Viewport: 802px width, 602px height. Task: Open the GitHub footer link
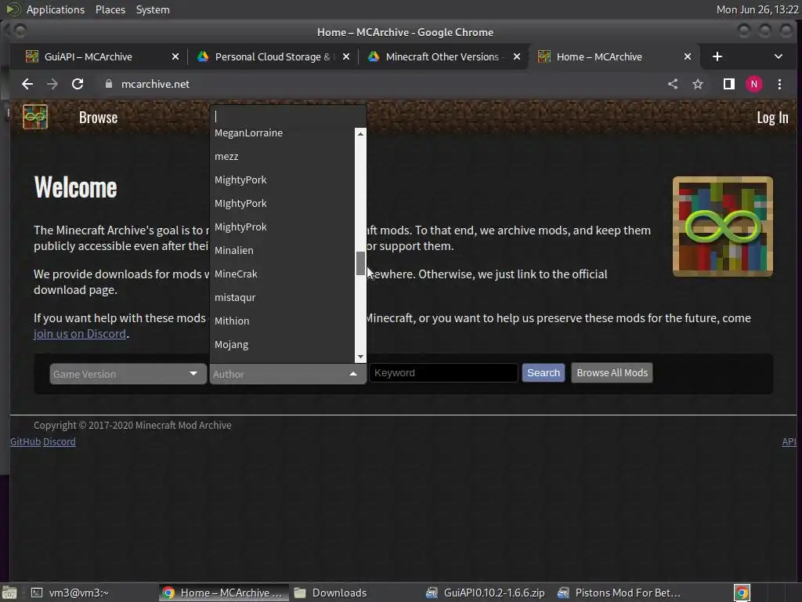pyautogui.click(x=25, y=442)
